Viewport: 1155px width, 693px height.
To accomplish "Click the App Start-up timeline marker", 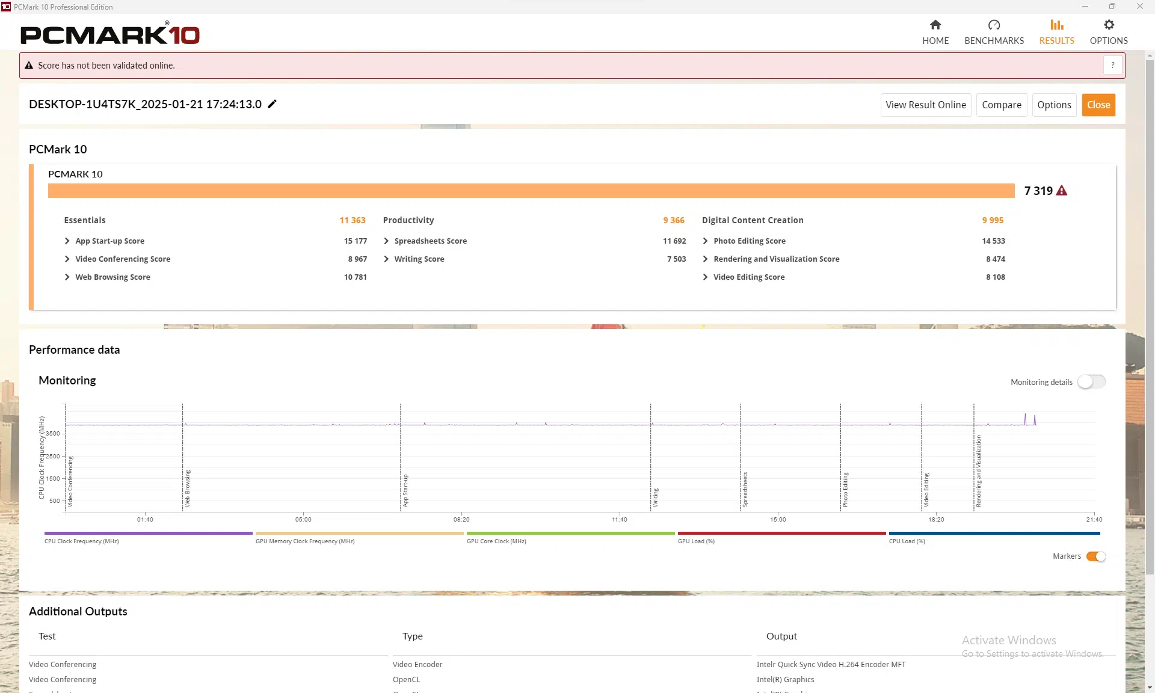I will (405, 490).
